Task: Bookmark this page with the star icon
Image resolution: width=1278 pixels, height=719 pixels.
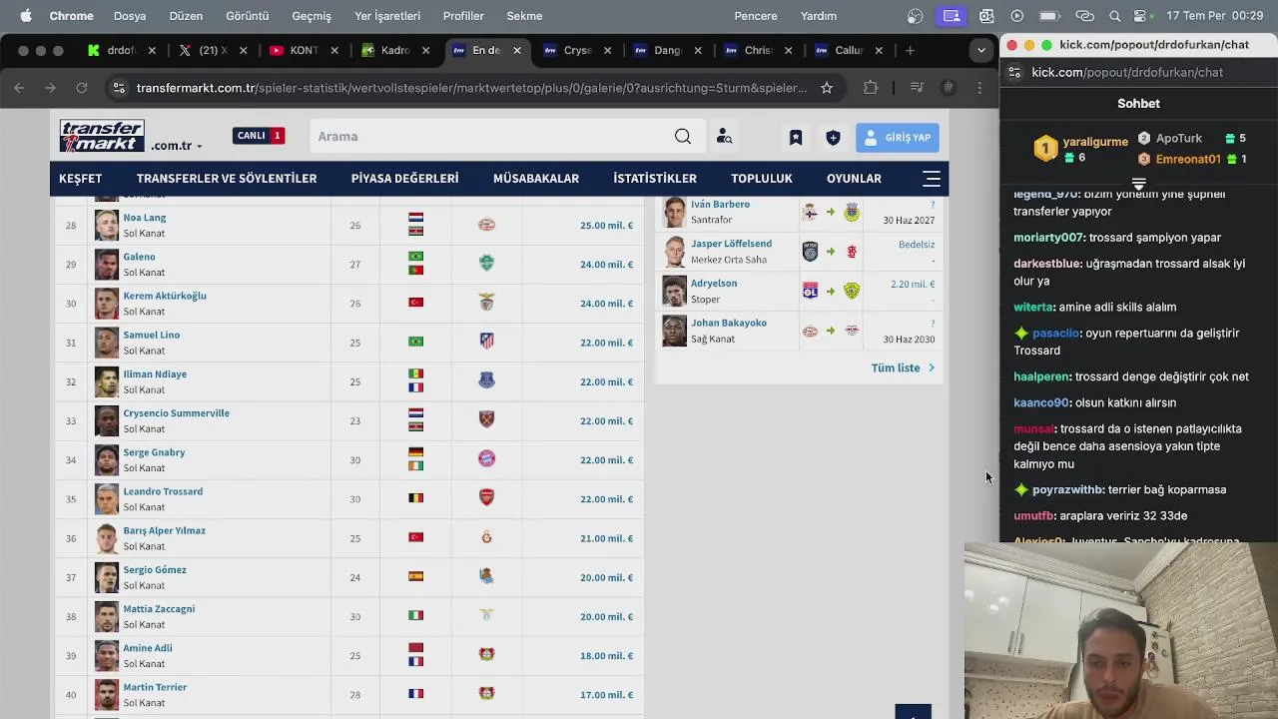Action: click(827, 88)
